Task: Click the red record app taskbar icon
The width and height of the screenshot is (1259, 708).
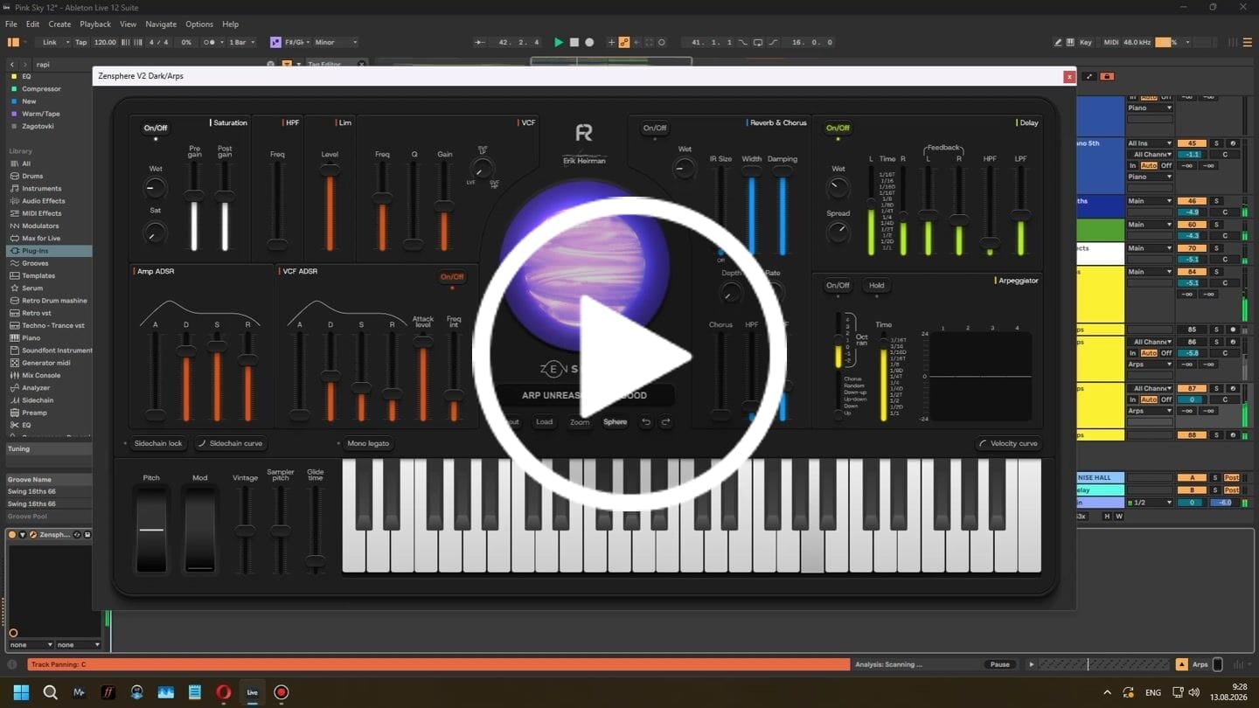Action: click(281, 692)
